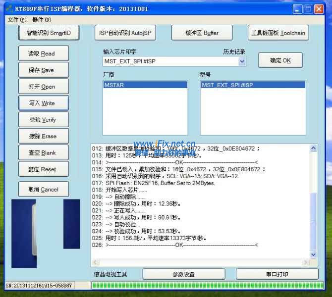Click log line 016 SCL VGA--15
Image resolution: width=332 pixels, height=297 pixels.
(x=166, y=176)
